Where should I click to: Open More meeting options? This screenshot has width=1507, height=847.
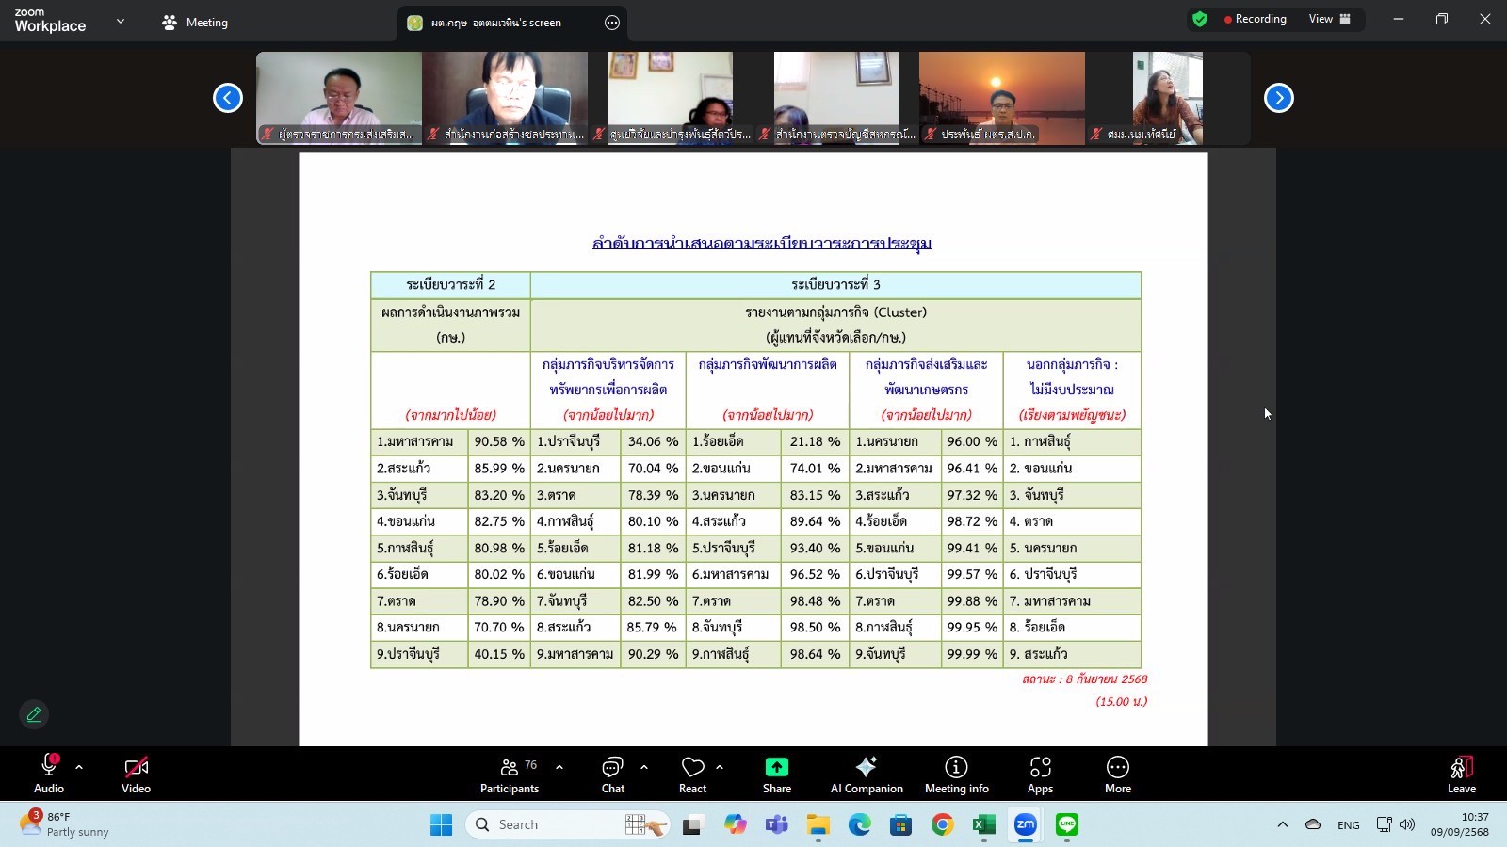point(1117,774)
